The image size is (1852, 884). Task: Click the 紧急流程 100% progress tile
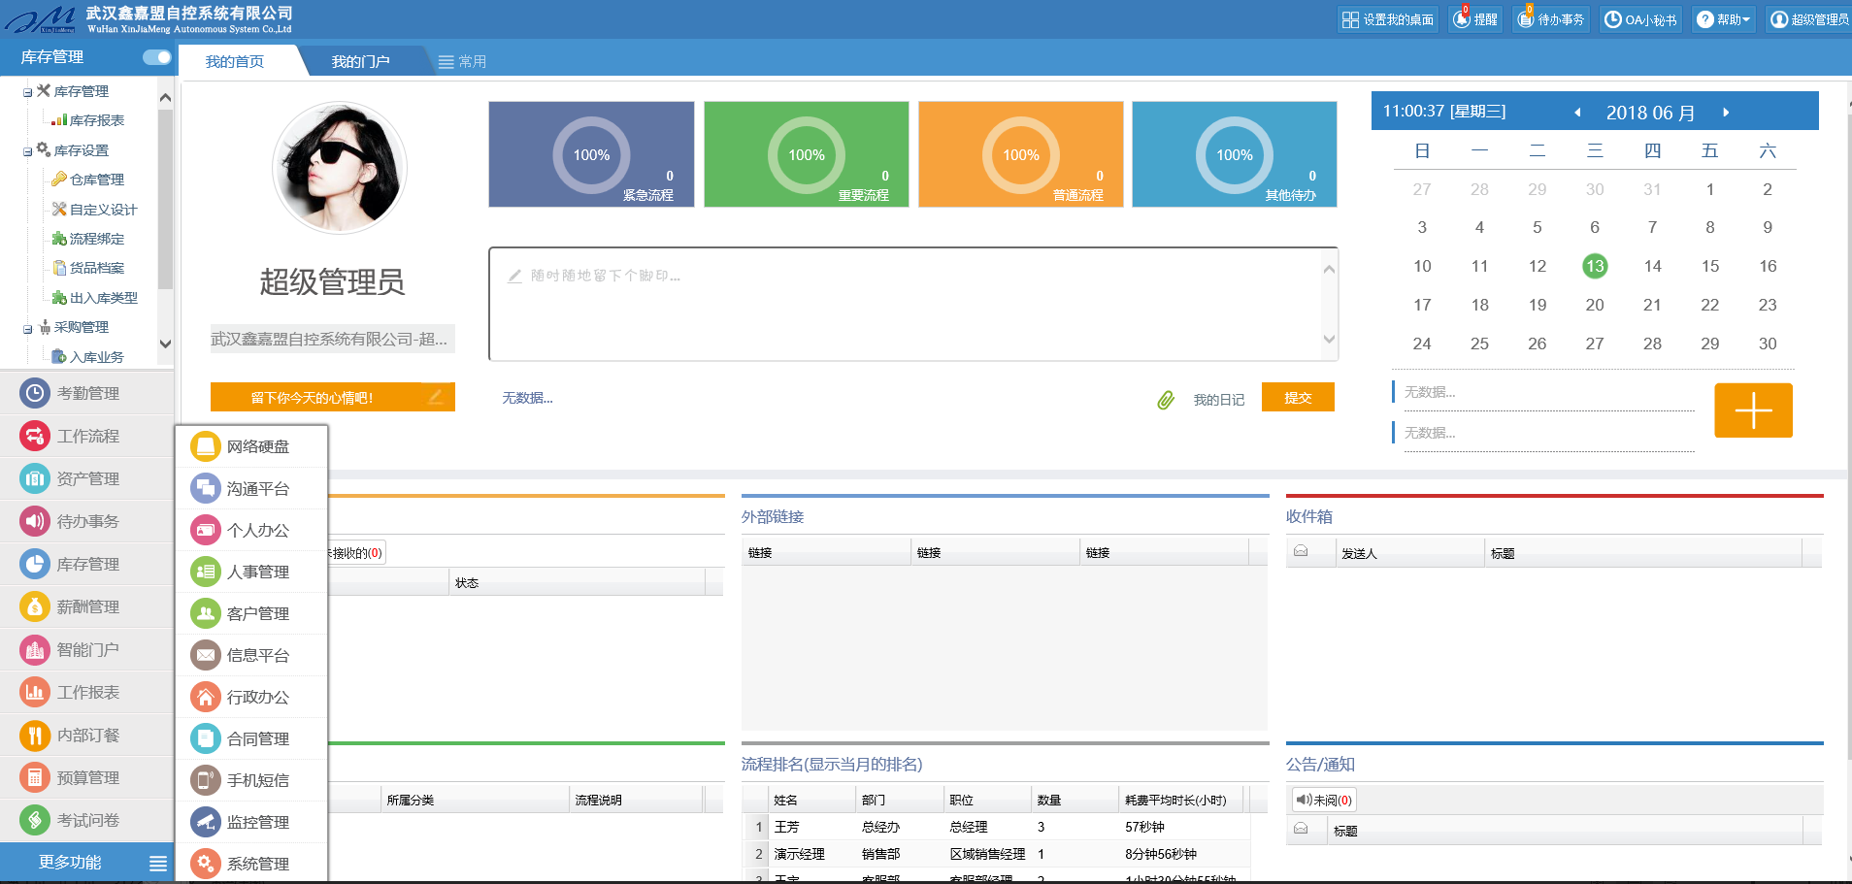click(591, 154)
